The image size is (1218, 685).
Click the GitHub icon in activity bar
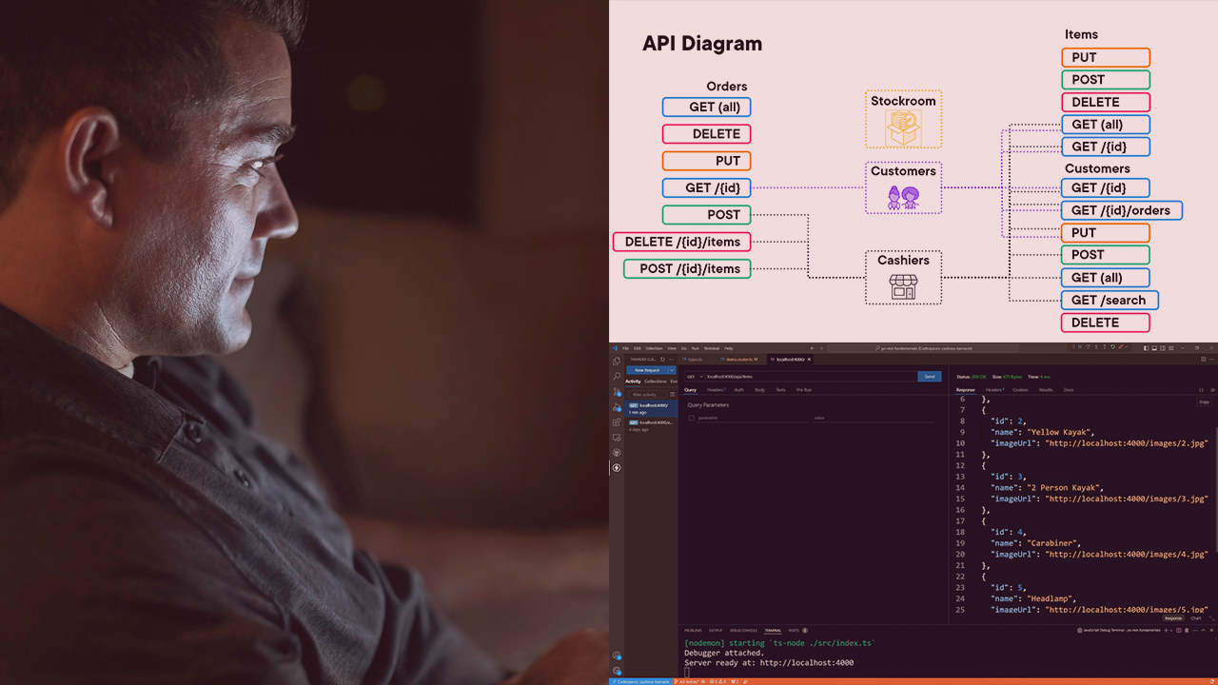point(617,452)
